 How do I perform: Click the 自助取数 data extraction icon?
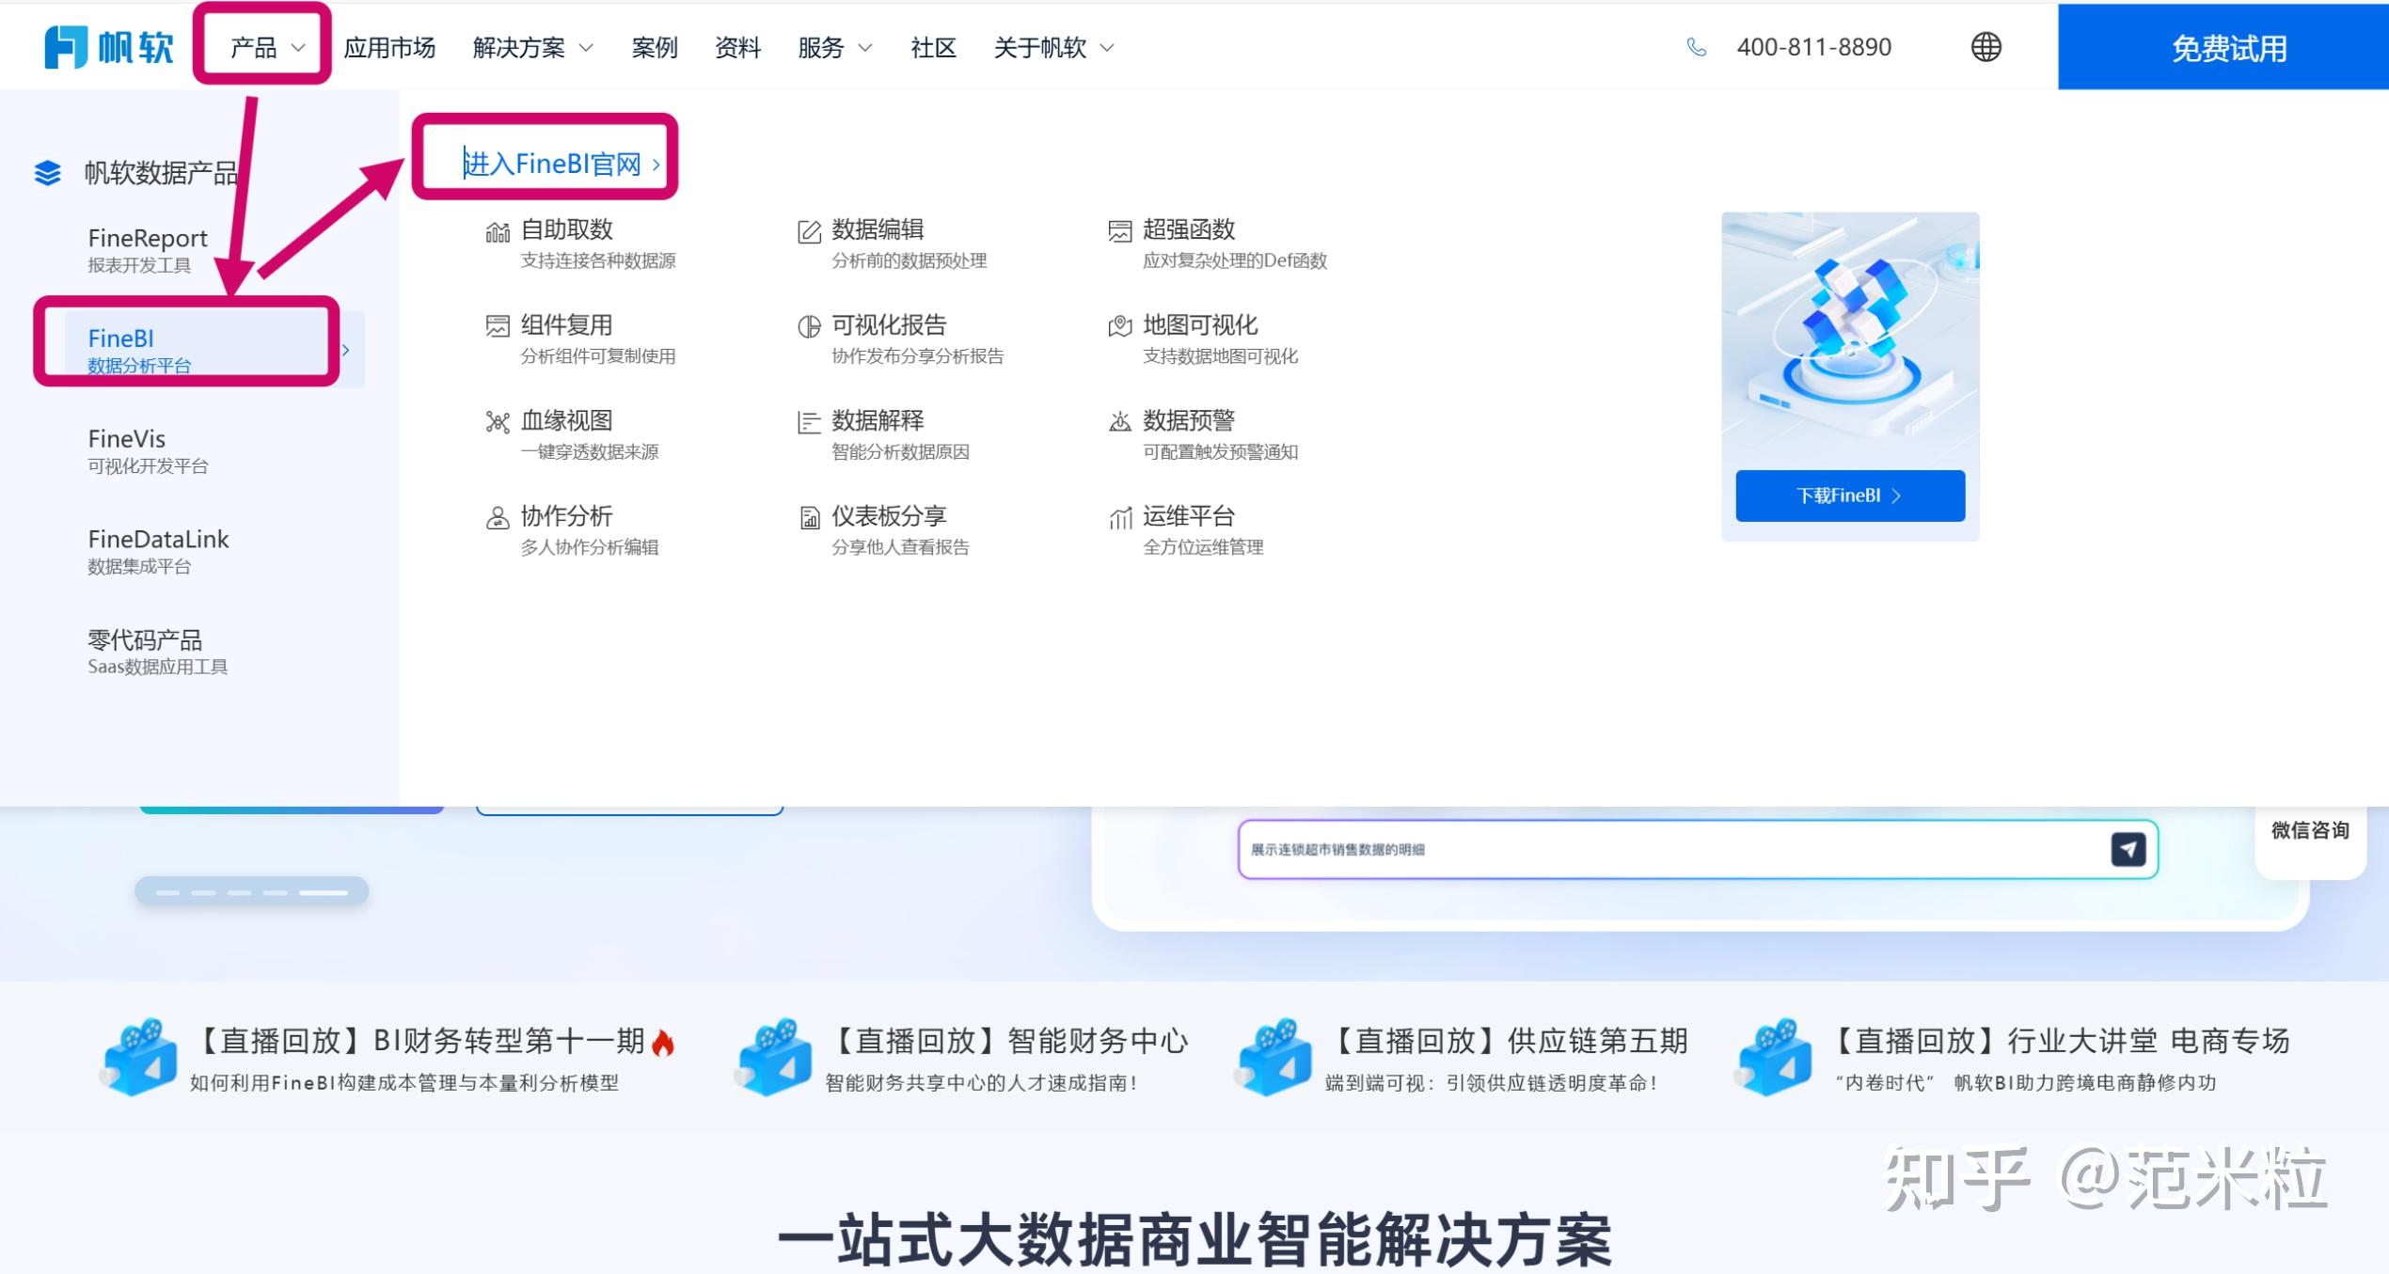(x=498, y=231)
